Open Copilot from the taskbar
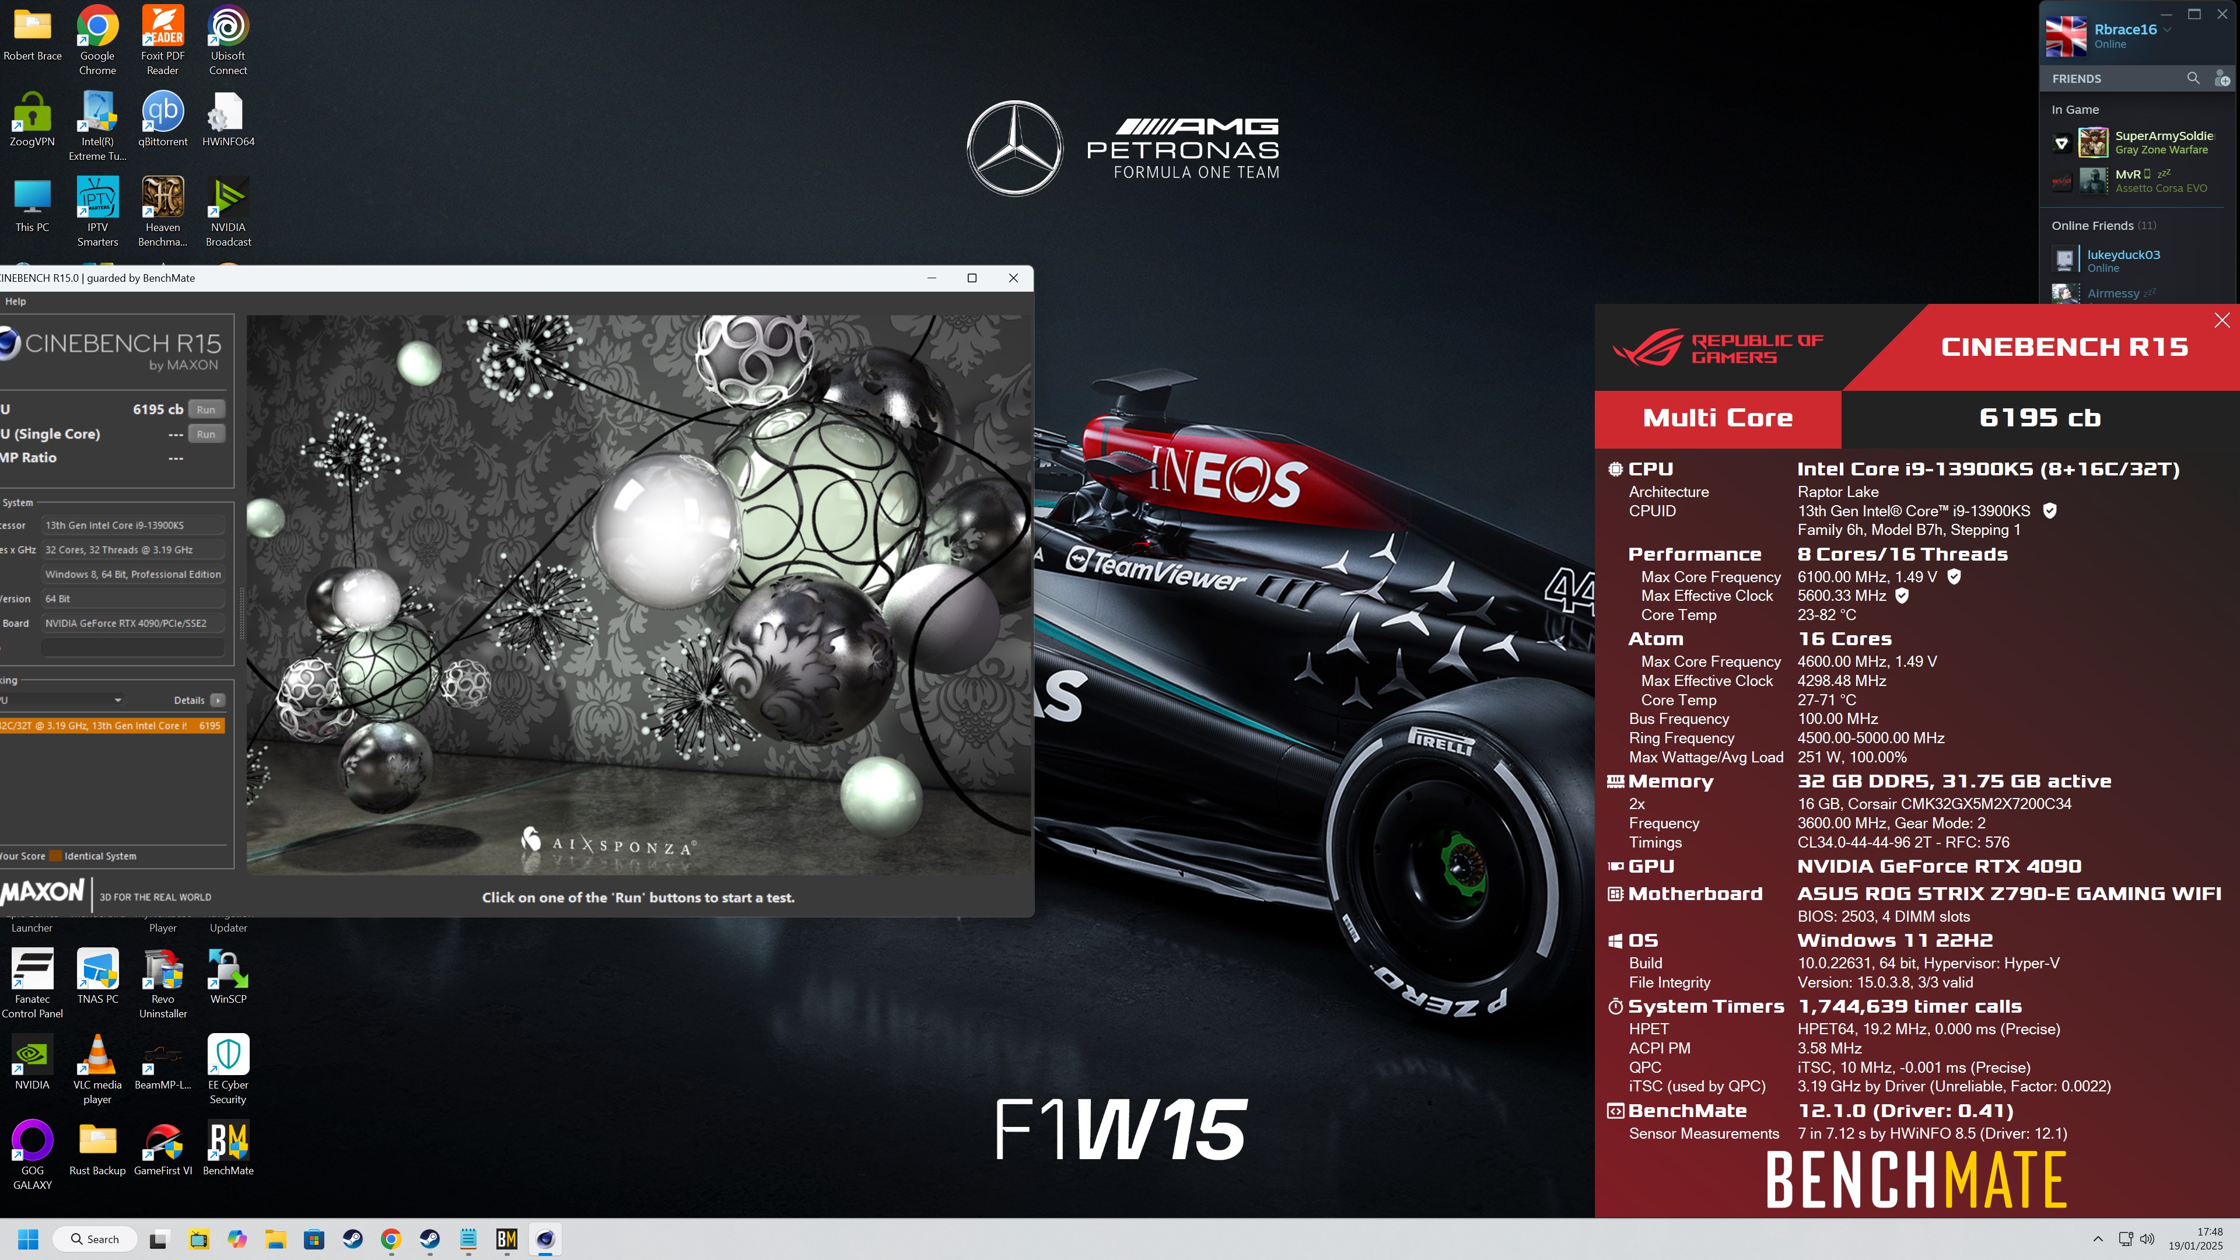 (237, 1239)
